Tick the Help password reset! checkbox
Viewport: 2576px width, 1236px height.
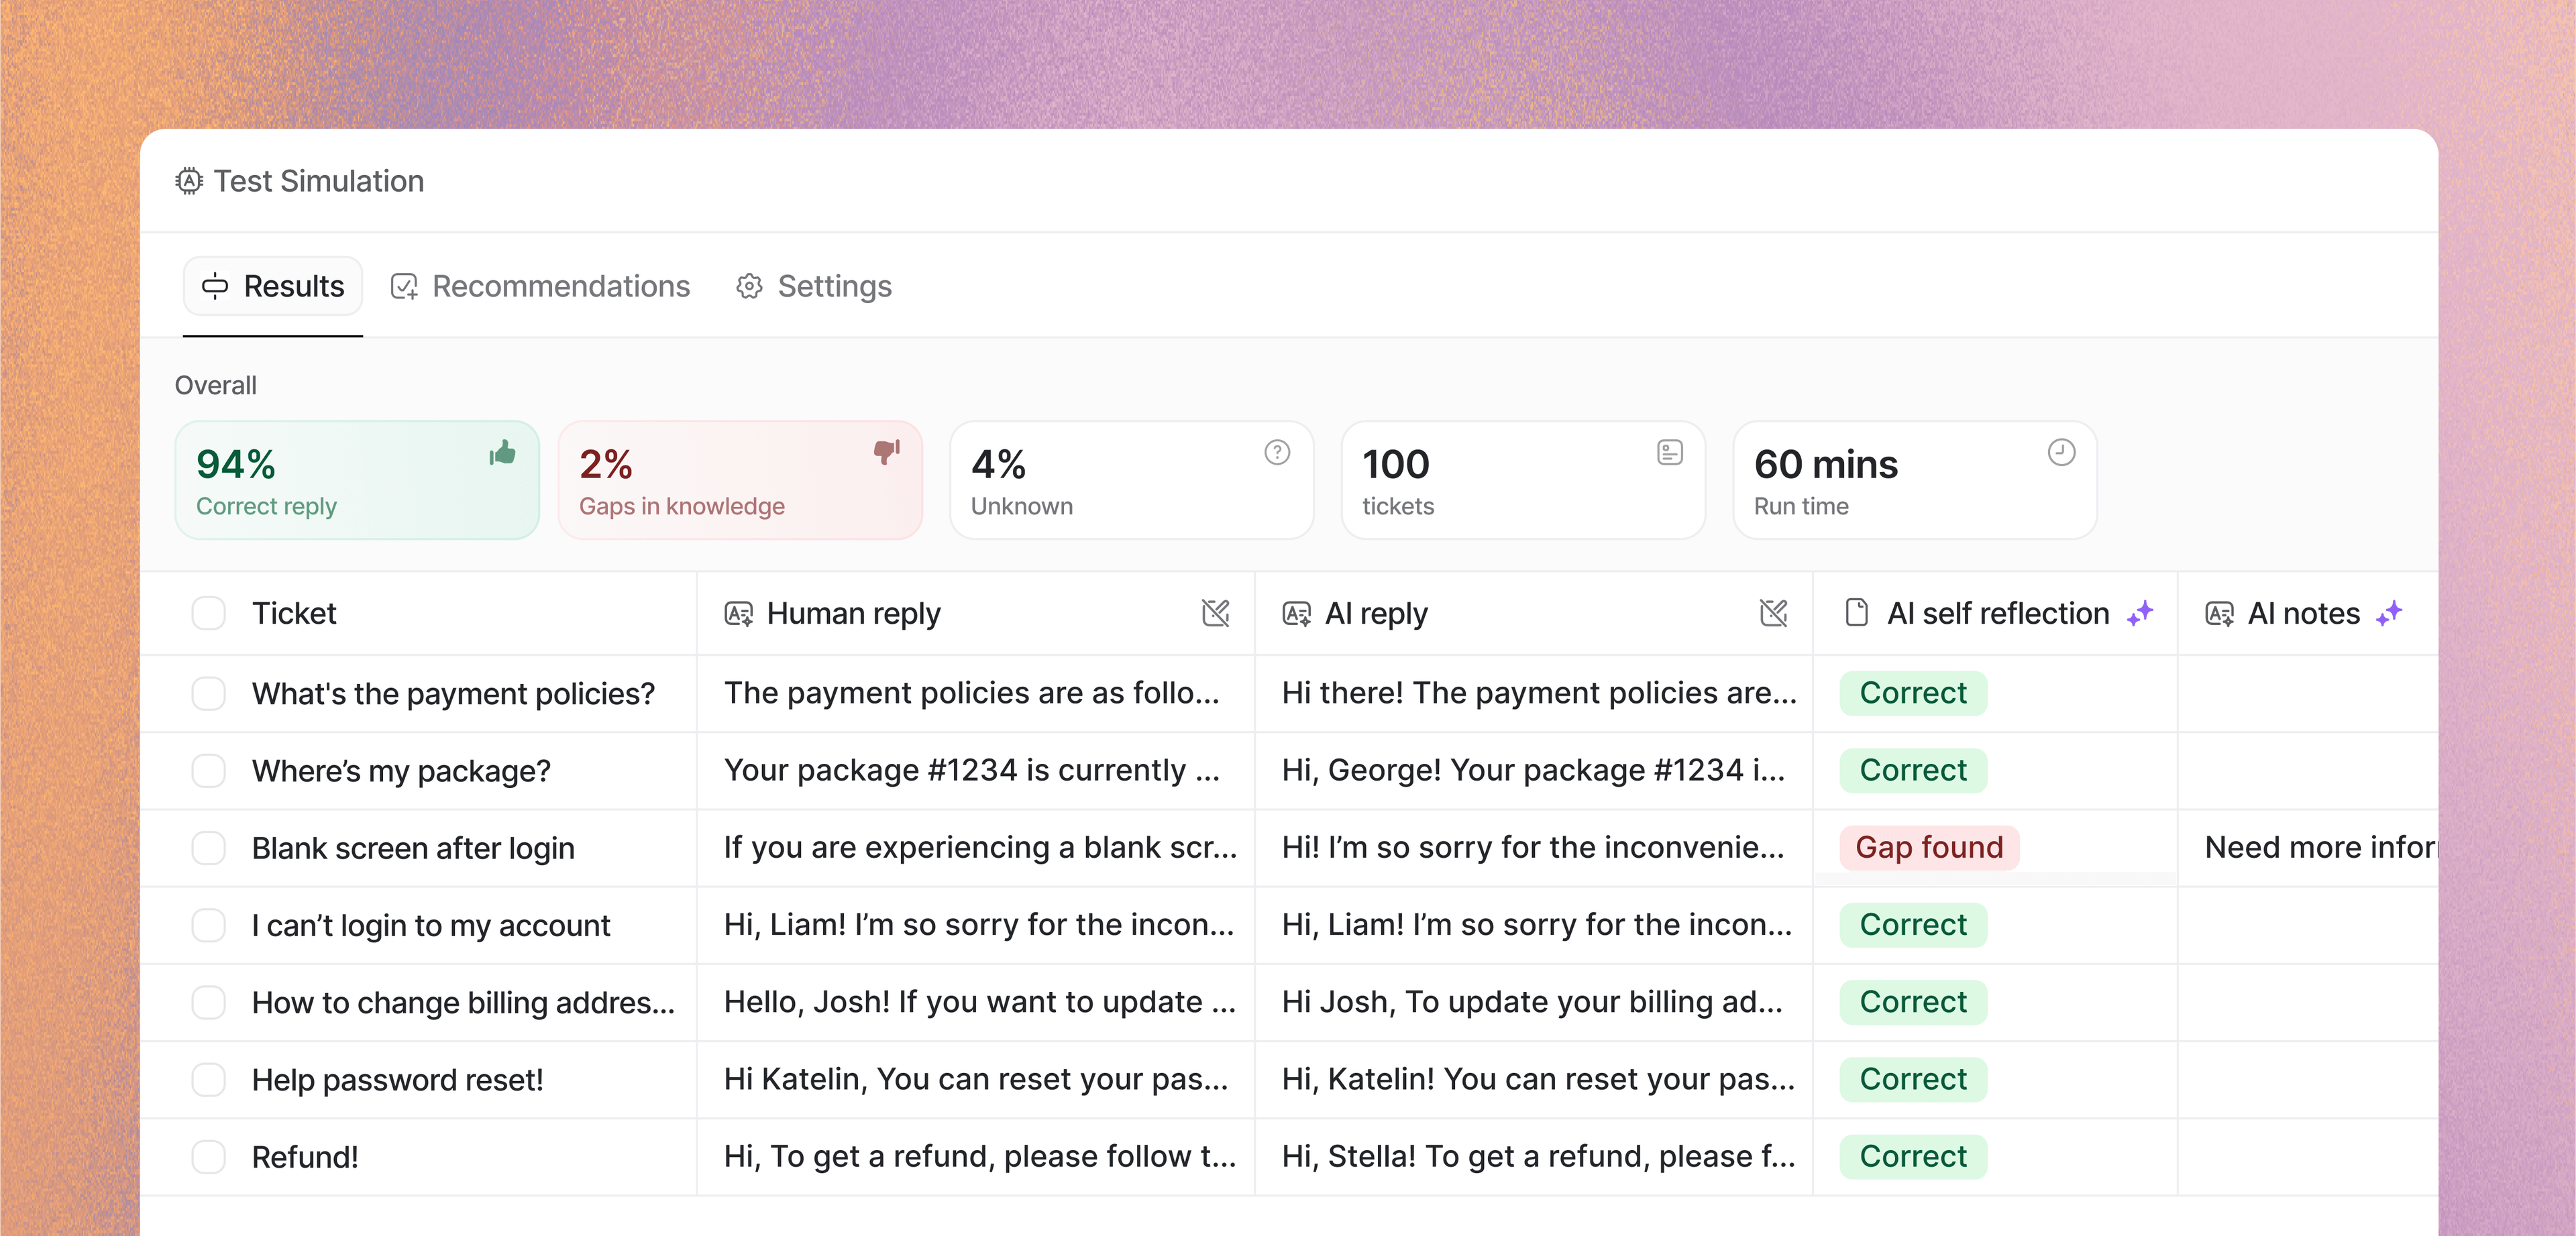208,1080
